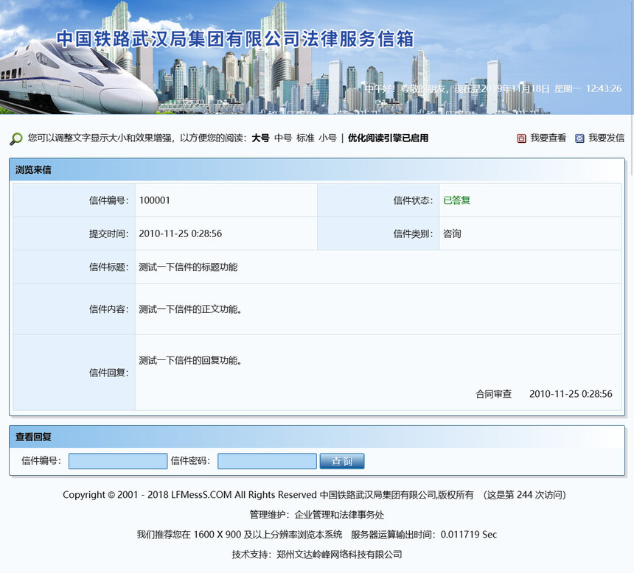Viewport: 634px width, 573px height.
Task: Switch text size to 中号
Action: 283,138
